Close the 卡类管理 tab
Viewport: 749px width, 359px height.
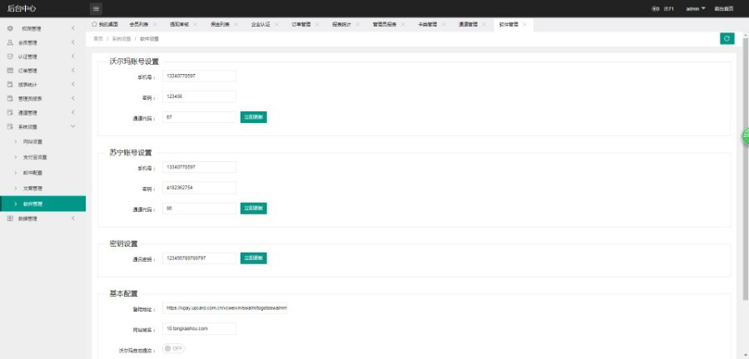(x=444, y=24)
